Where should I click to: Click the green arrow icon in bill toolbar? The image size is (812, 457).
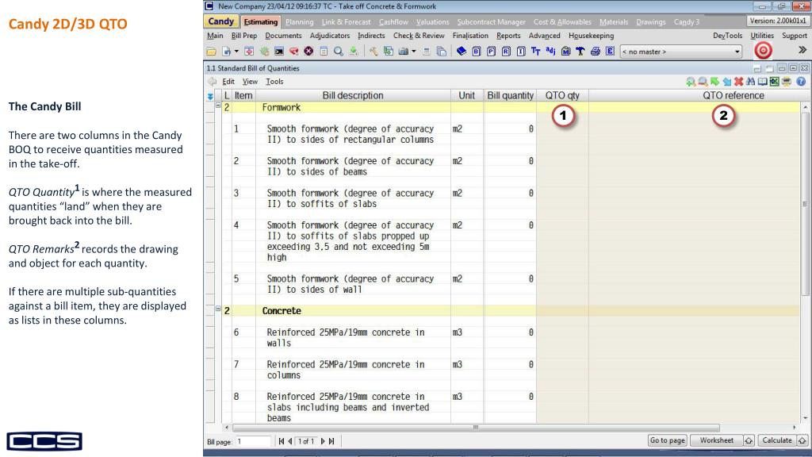(x=714, y=82)
